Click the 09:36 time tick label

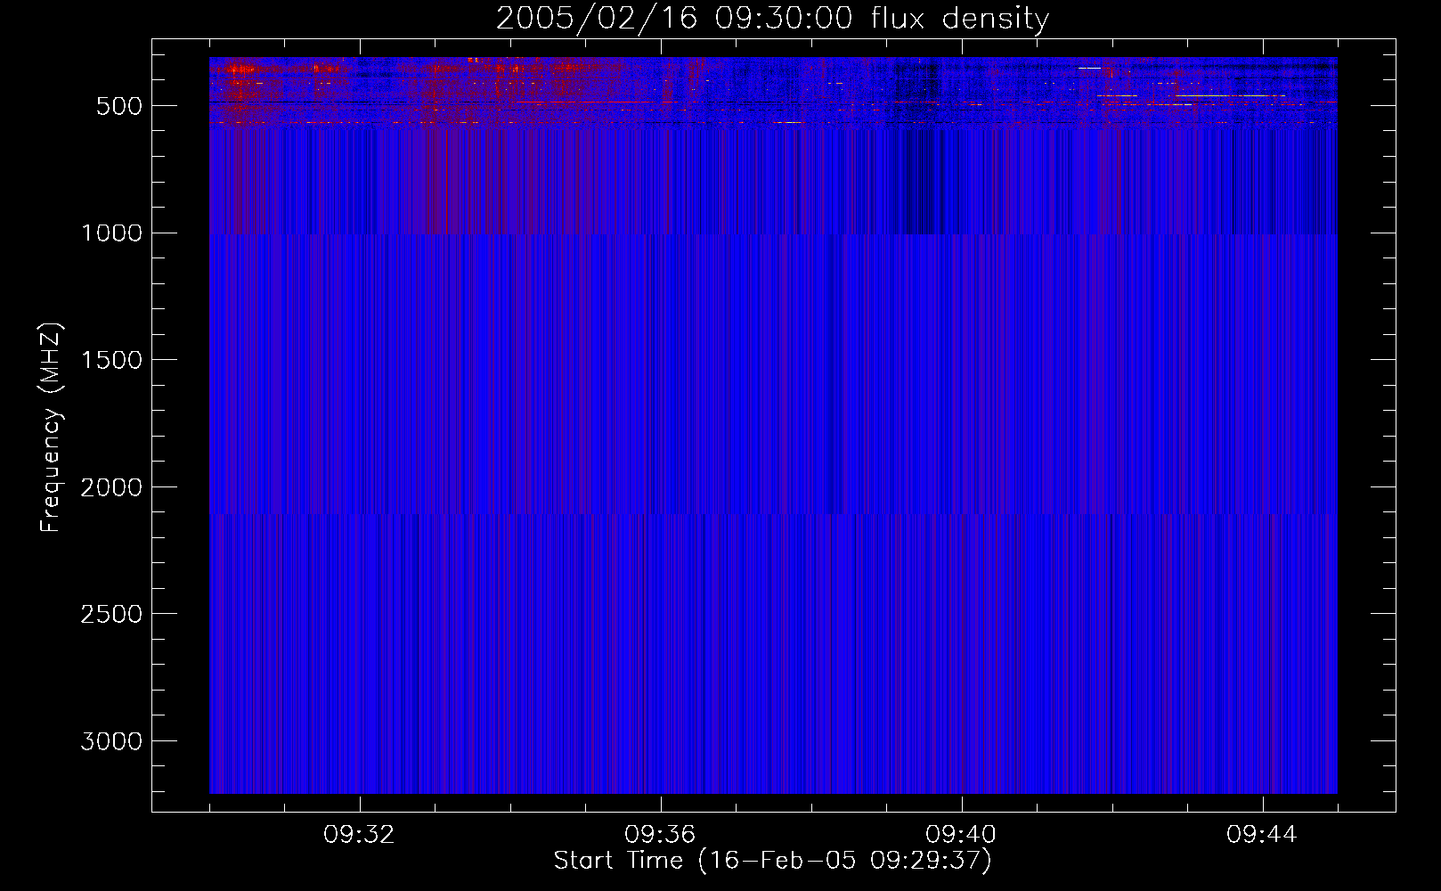coord(660,835)
